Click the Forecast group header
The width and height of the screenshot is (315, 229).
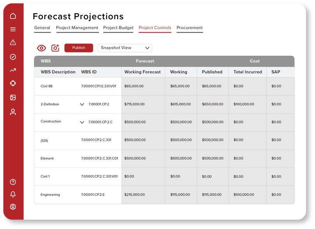tap(145, 61)
